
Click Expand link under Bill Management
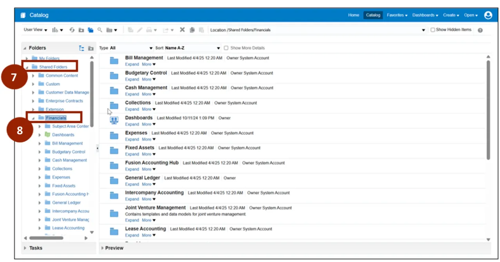[132, 64]
